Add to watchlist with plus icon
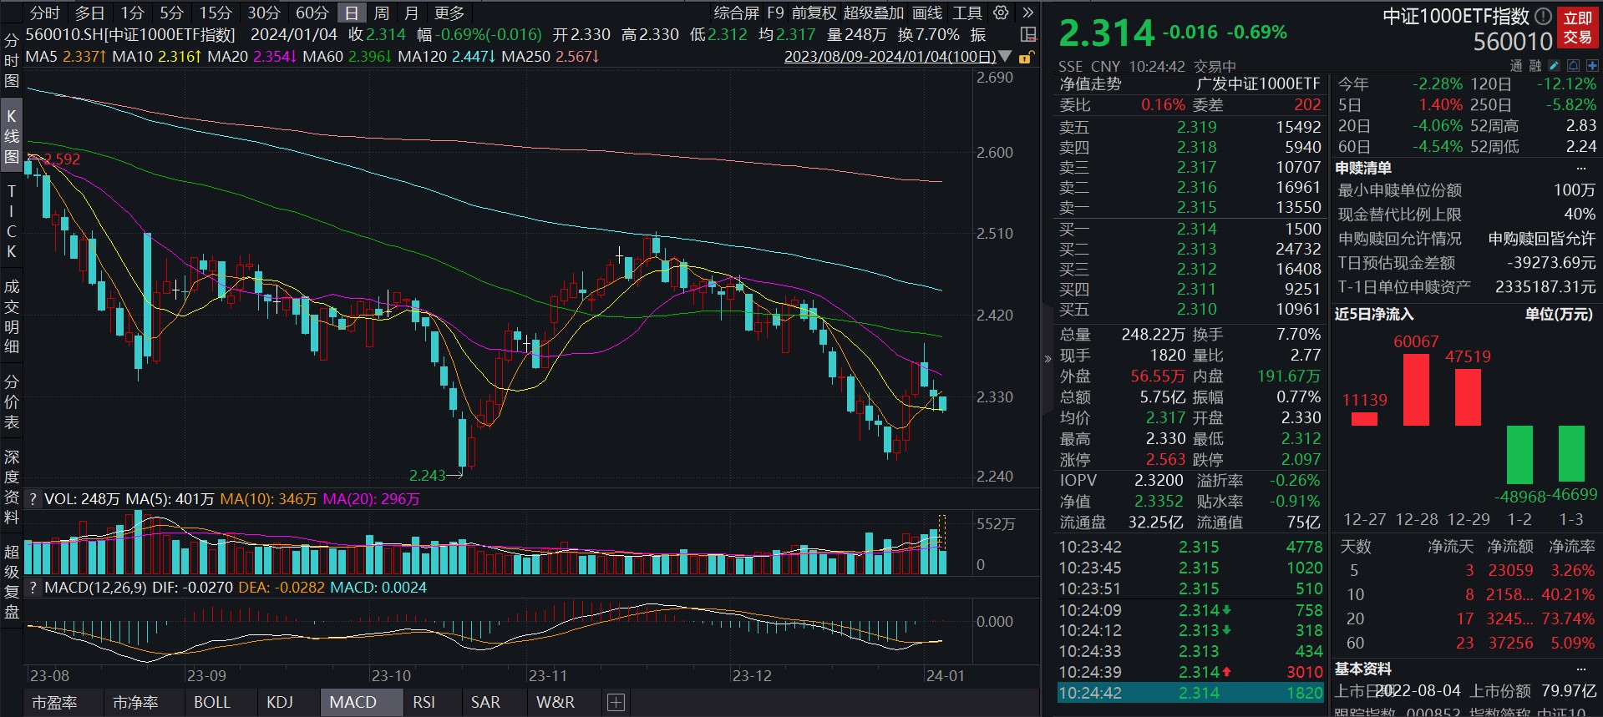 [1592, 65]
